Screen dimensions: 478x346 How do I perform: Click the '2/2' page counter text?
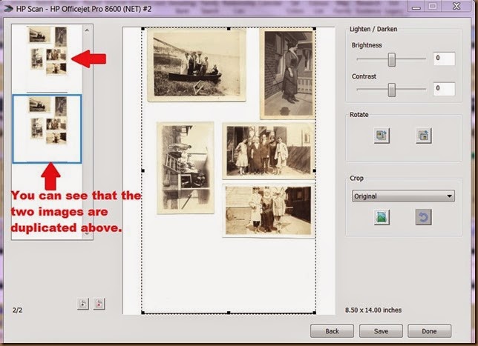17,310
